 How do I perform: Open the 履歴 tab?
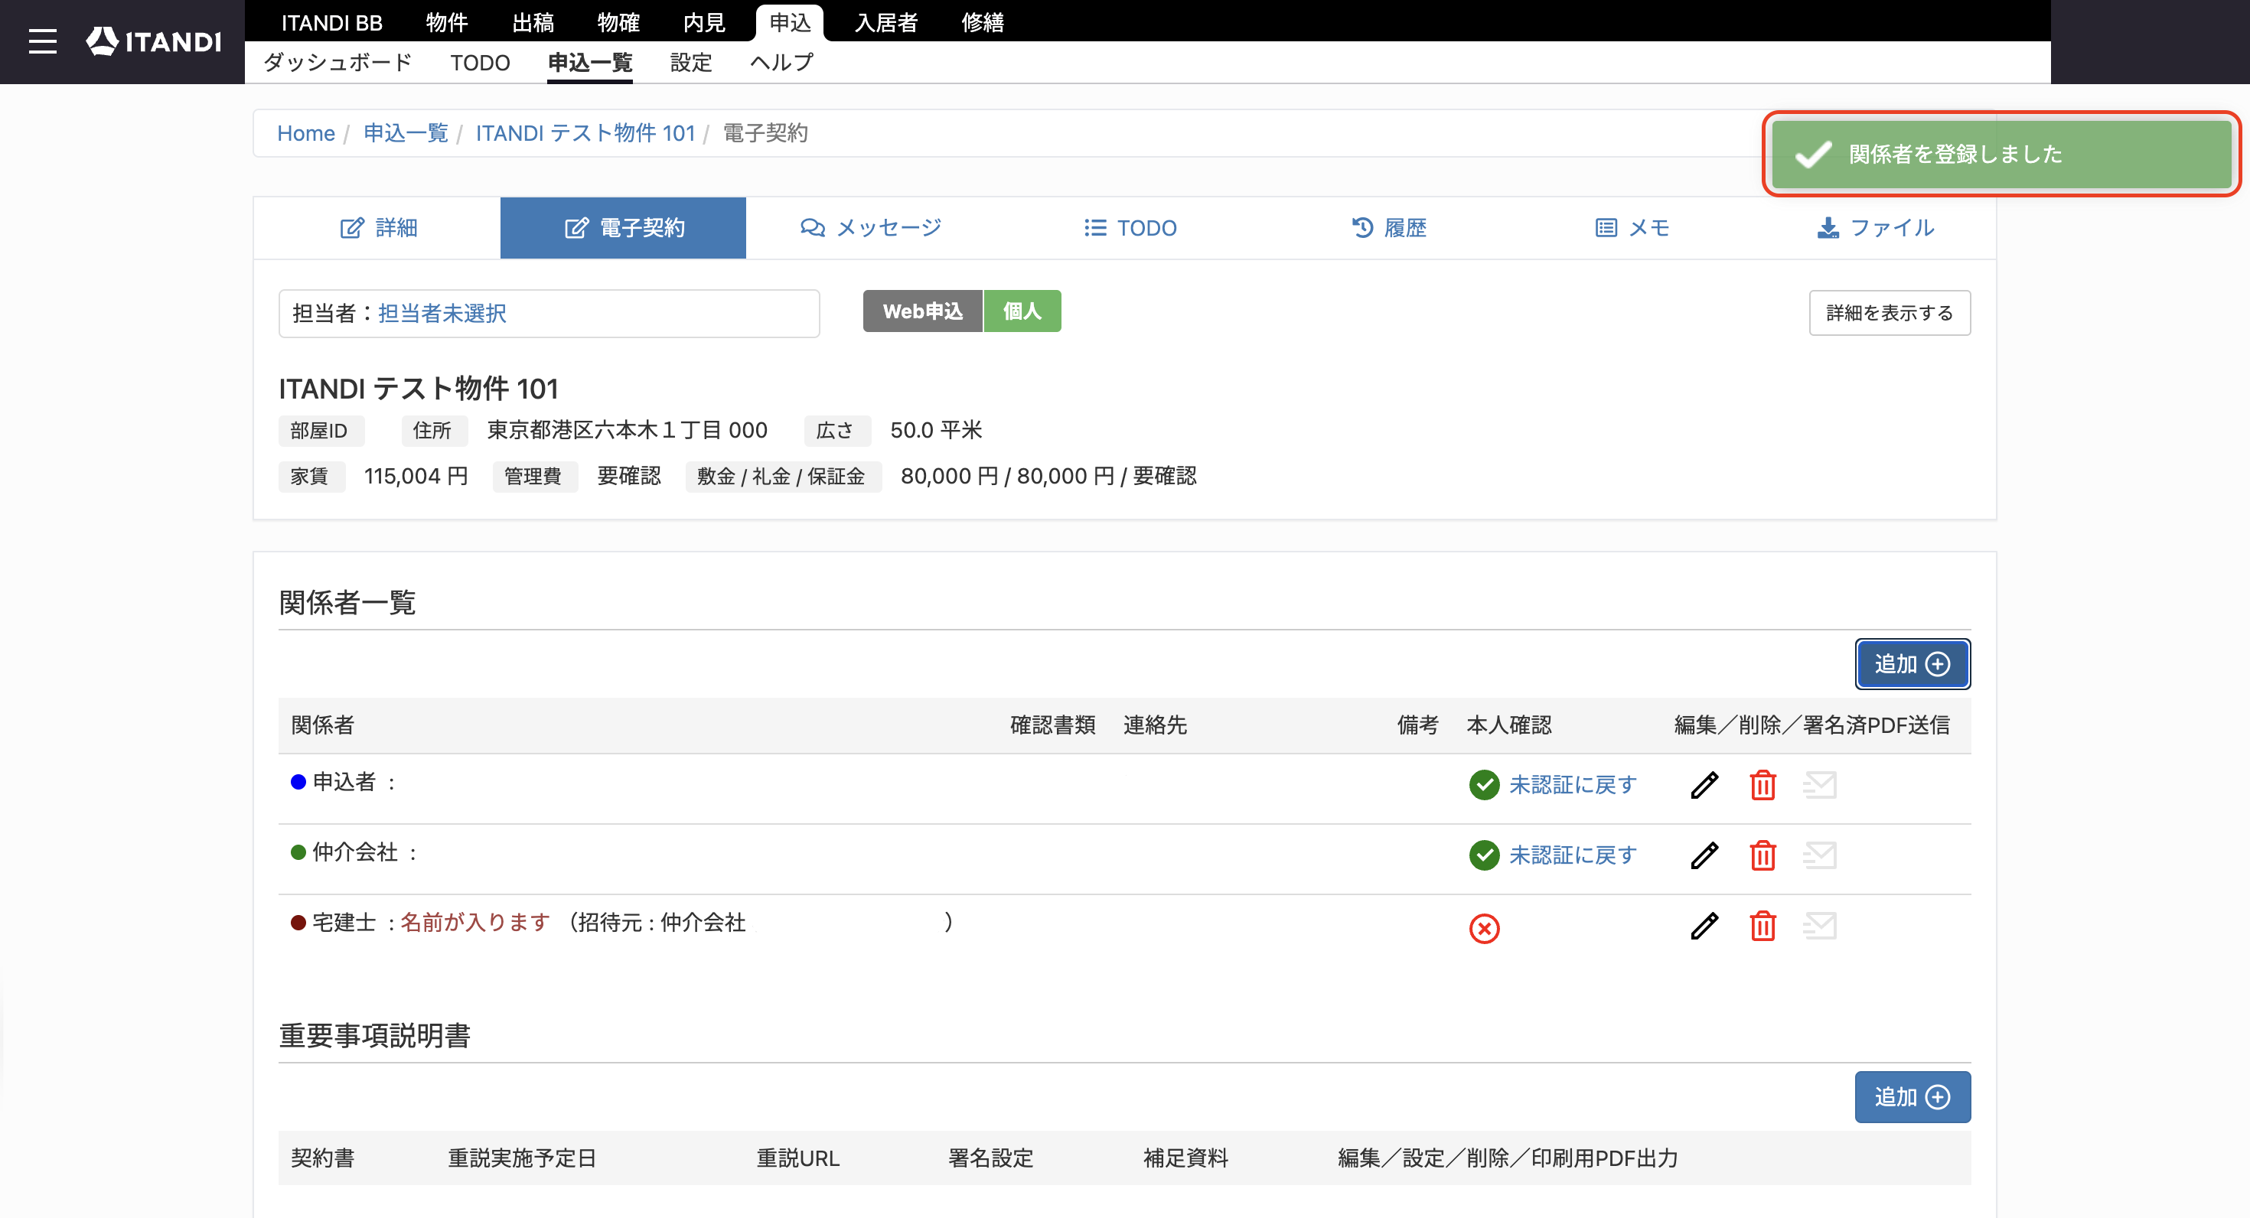[x=1389, y=228]
